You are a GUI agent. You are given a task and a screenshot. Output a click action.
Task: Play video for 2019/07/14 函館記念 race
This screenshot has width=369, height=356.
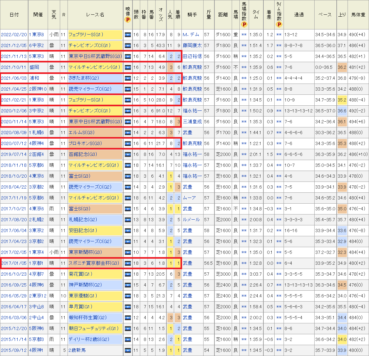pos(128,154)
